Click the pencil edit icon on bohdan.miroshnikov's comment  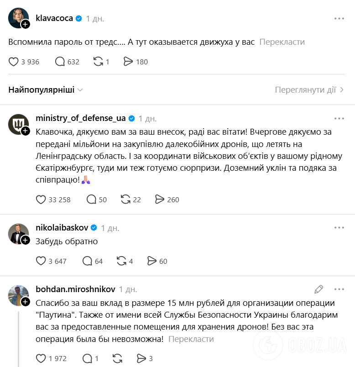(x=318, y=289)
